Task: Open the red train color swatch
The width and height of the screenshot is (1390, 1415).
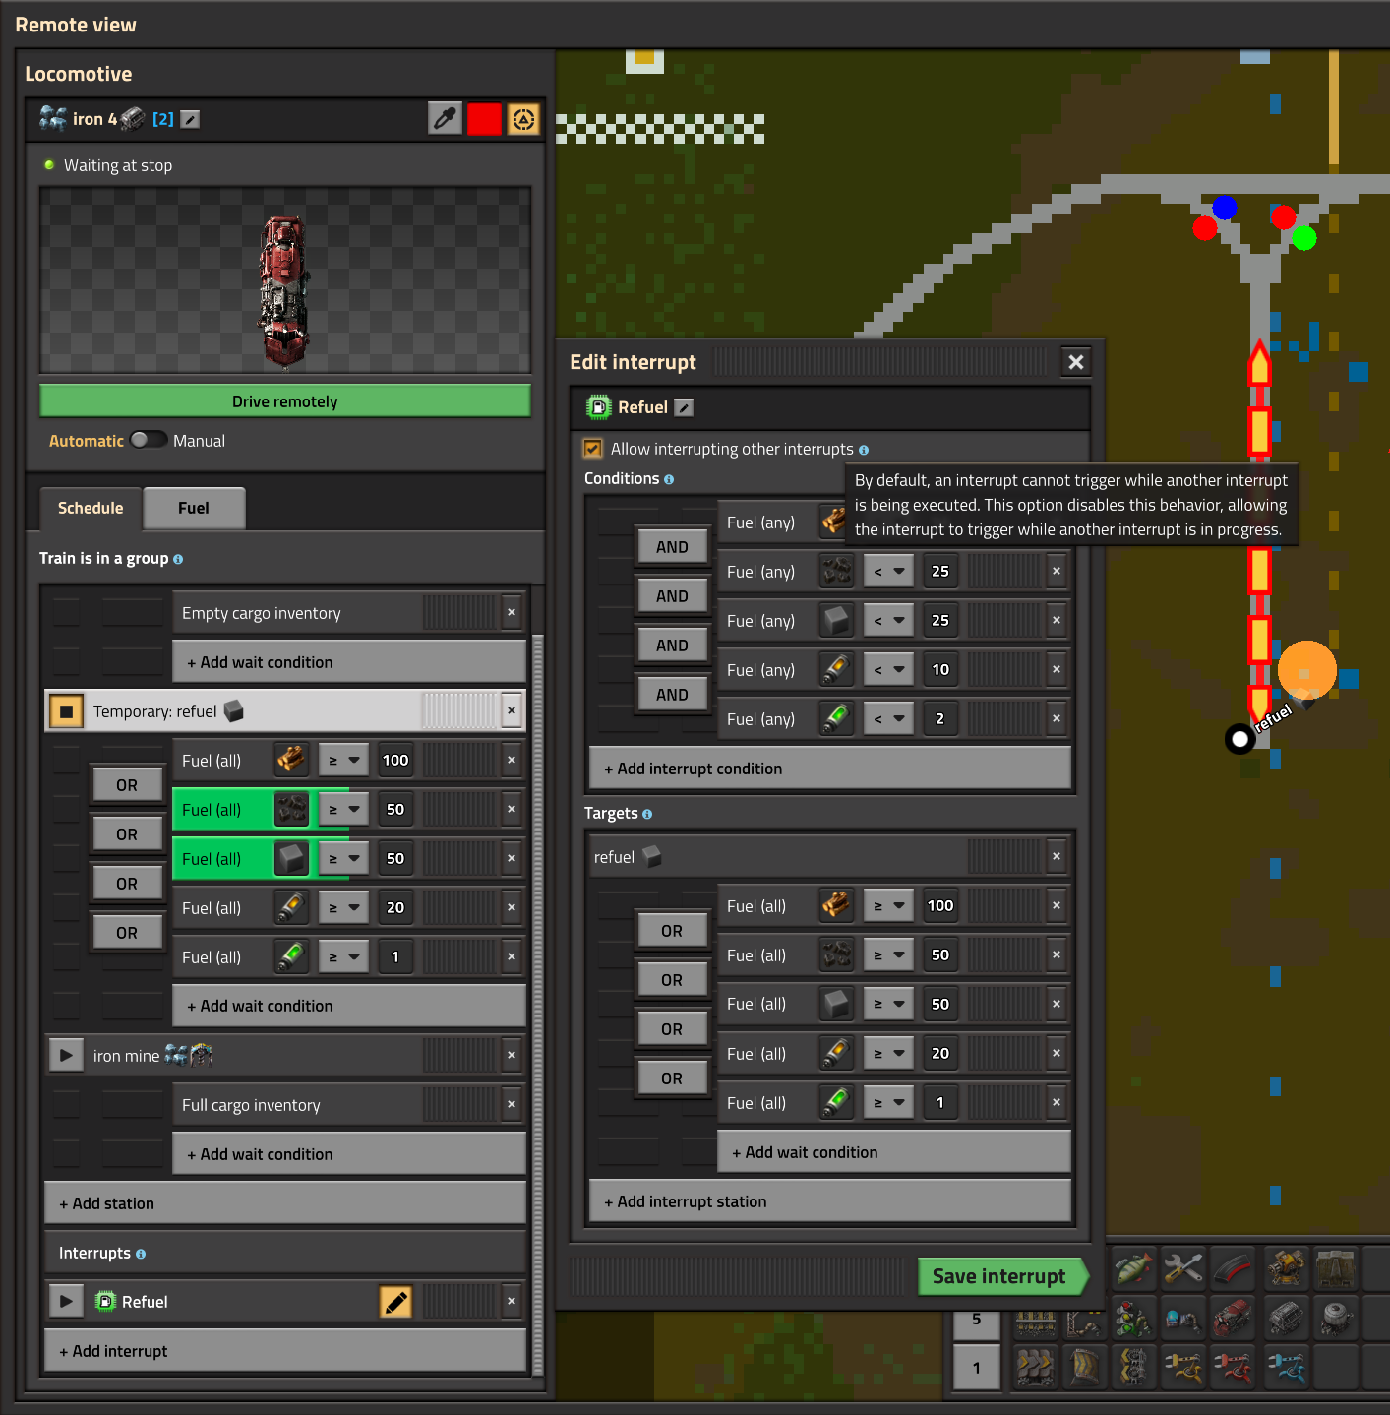Action: tap(484, 119)
